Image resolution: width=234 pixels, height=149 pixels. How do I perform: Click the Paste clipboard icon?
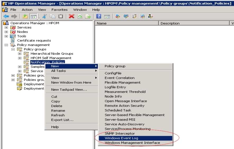click(x=61, y=16)
